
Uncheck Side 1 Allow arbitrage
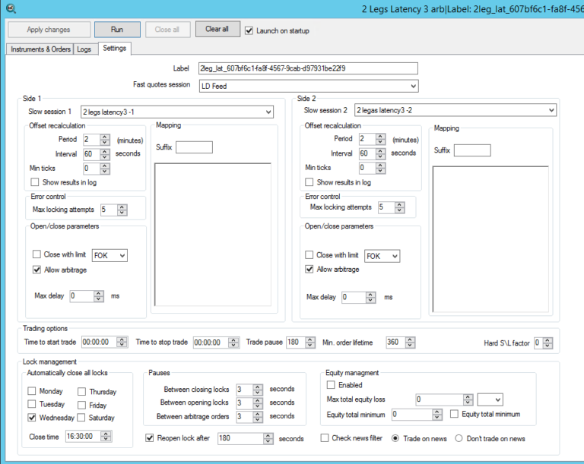tap(36, 269)
